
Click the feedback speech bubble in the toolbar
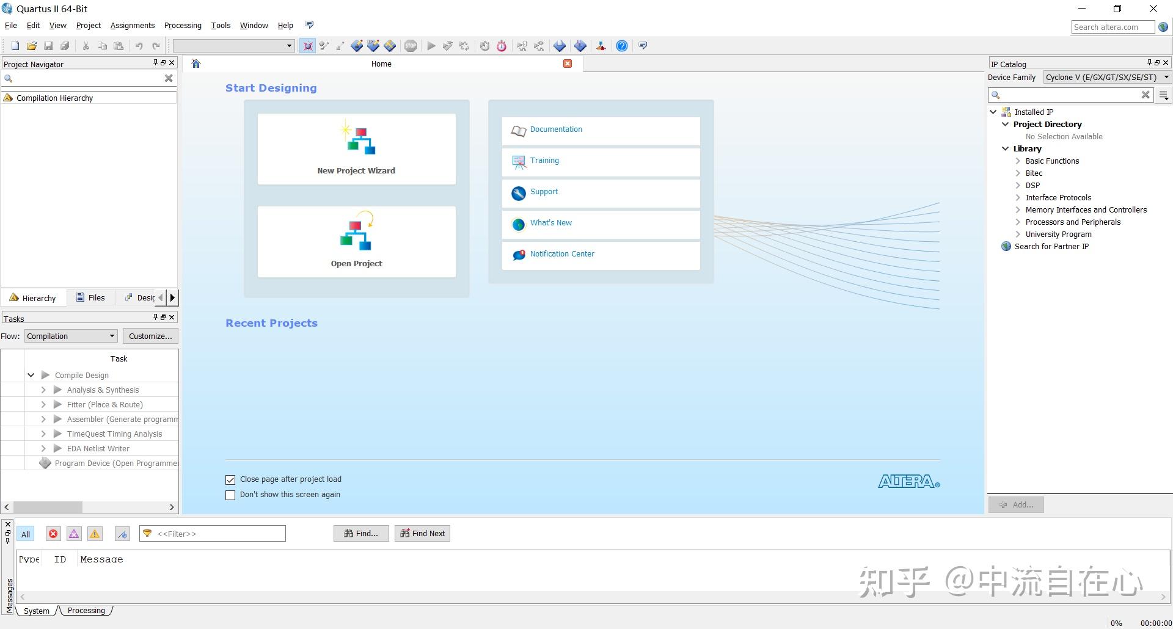click(643, 46)
